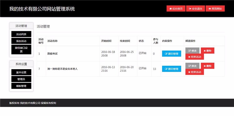Open 活动列表 in the sidebar
Viewport: 234px width, 116px height.
pyautogui.click(x=21, y=34)
